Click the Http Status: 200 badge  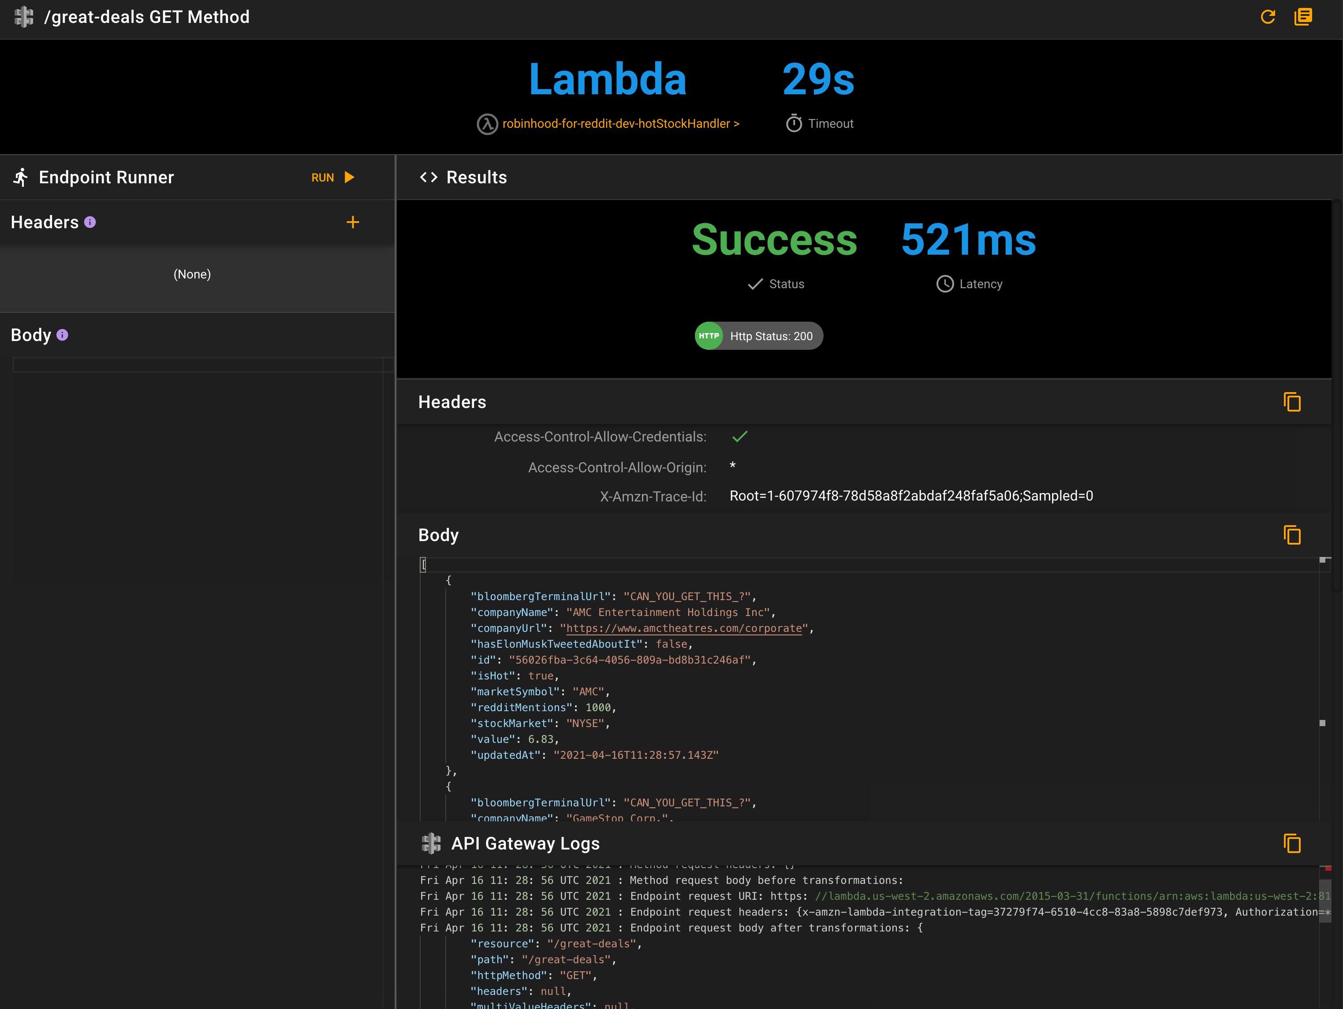tap(759, 335)
